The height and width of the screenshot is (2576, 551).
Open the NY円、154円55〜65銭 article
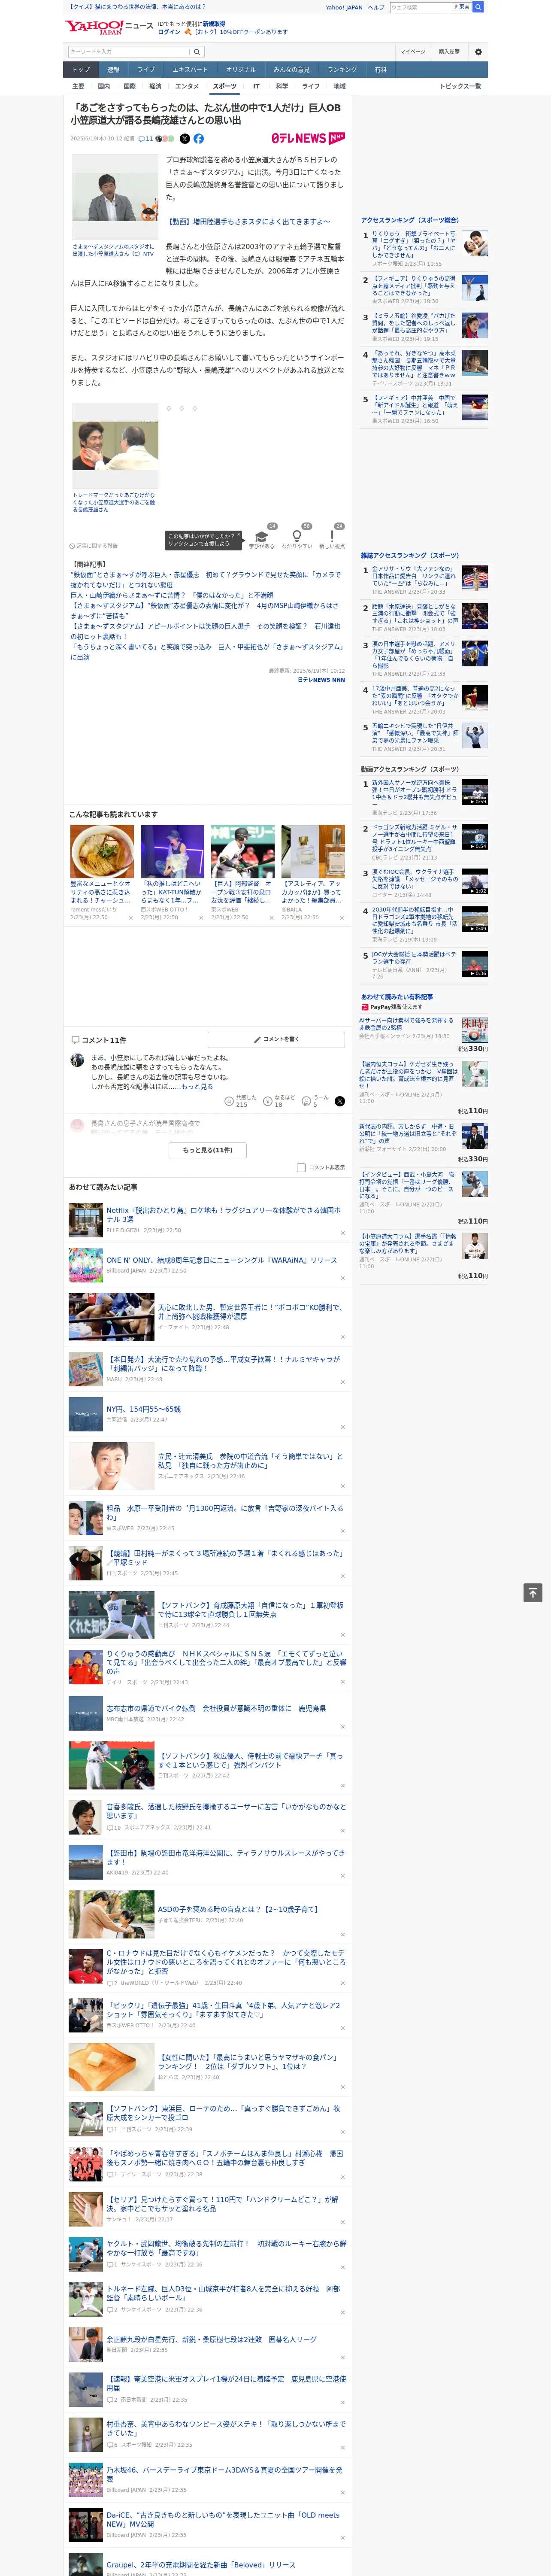[144, 1409]
